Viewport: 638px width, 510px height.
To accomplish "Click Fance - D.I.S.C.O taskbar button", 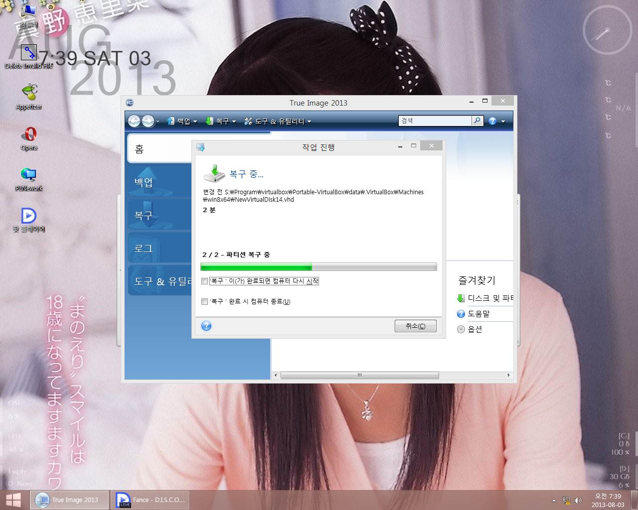I will click(150, 500).
